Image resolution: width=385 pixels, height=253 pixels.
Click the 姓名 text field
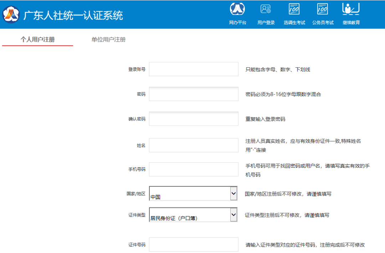coord(194,145)
